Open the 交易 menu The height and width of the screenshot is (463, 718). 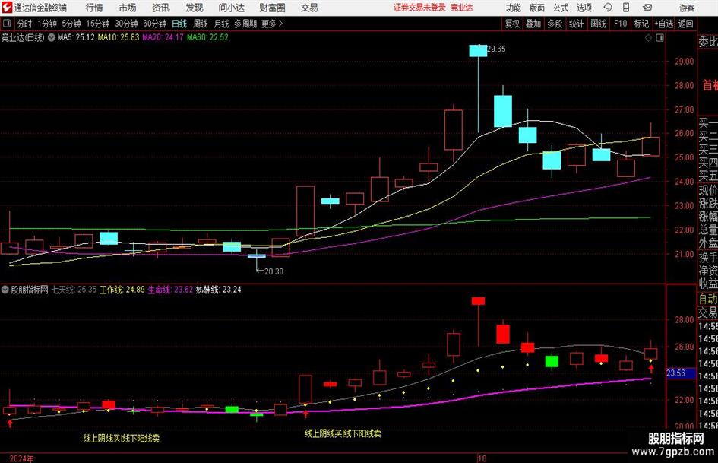click(x=309, y=8)
